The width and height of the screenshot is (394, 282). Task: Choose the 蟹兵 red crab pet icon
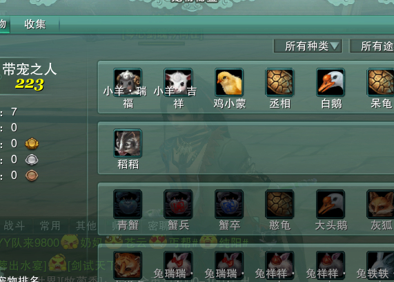click(178, 204)
